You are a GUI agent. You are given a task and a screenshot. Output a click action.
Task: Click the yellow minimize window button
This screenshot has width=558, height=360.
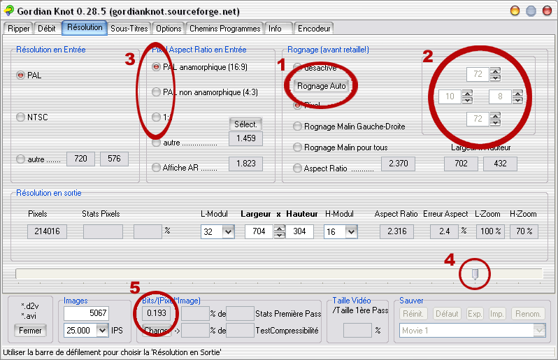pyautogui.click(x=515, y=10)
